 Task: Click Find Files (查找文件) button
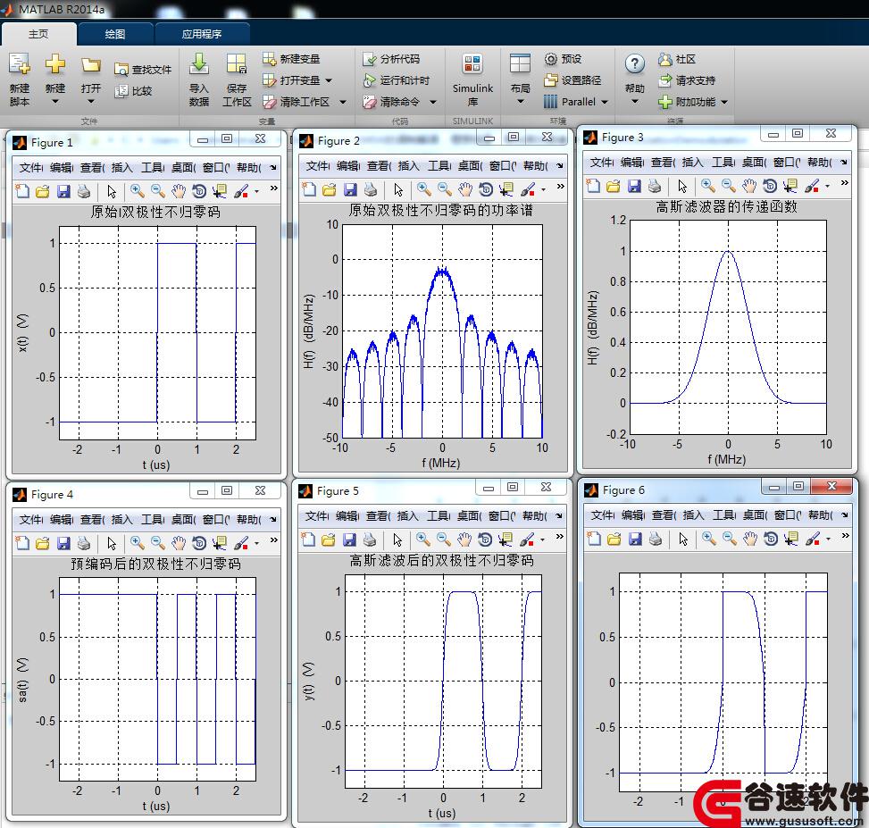point(142,70)
